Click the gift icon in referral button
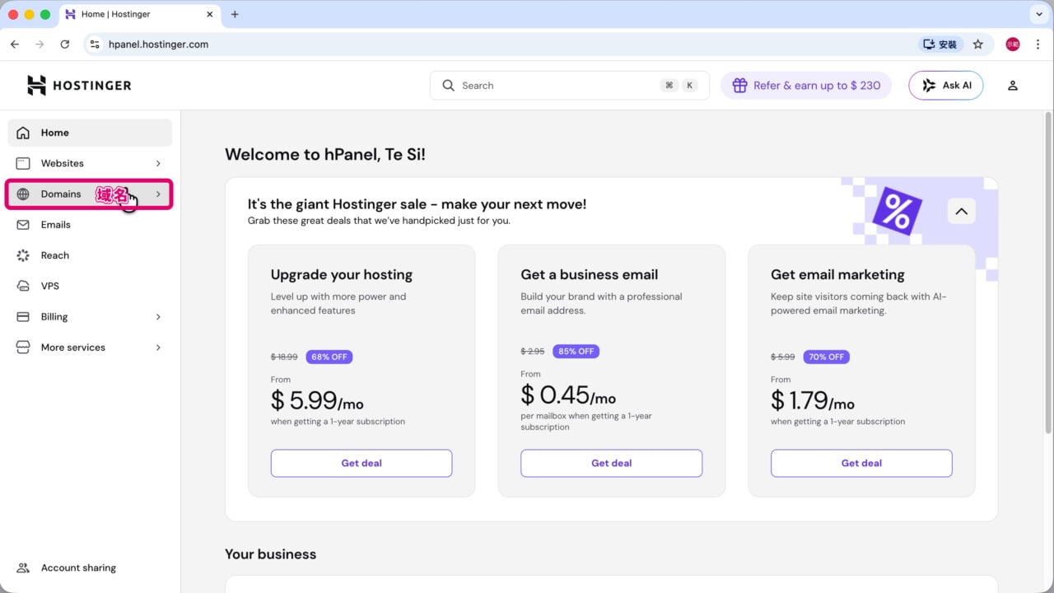Screen dimensions: 1054x593 pos(739,86)
